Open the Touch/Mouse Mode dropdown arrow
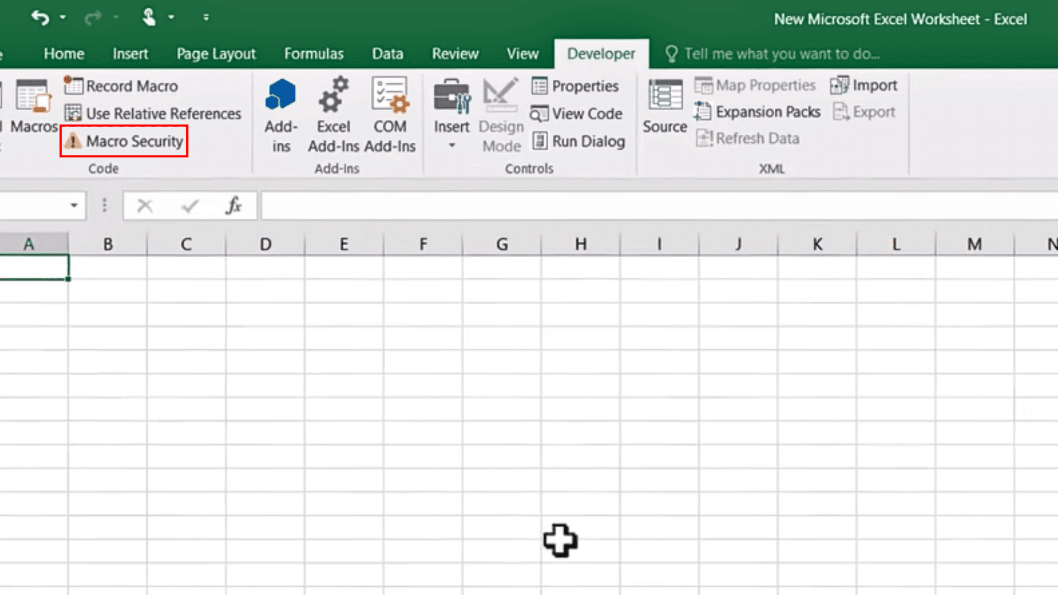1058x595 pixels. (x=171, y=18)
